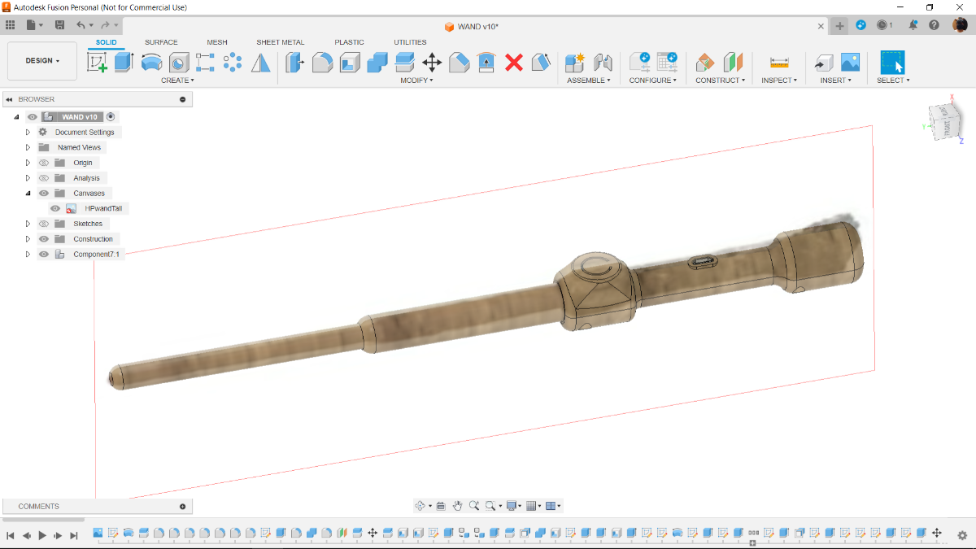Open the CREATE menu label
Image resolution: width=976 pixels, height=549 pixels.
[177, 81]
